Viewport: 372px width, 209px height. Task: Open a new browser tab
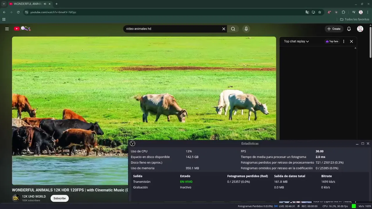pyautogui.click(x=56, y=4)
